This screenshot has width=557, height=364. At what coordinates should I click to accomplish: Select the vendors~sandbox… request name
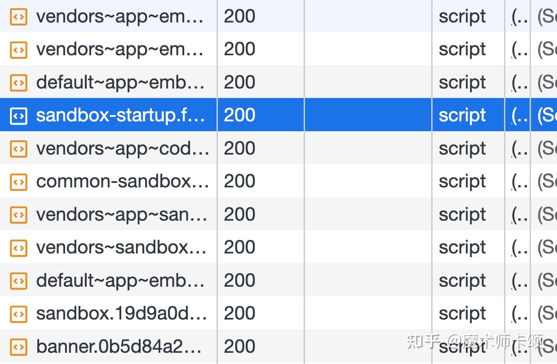click(121, 248)
